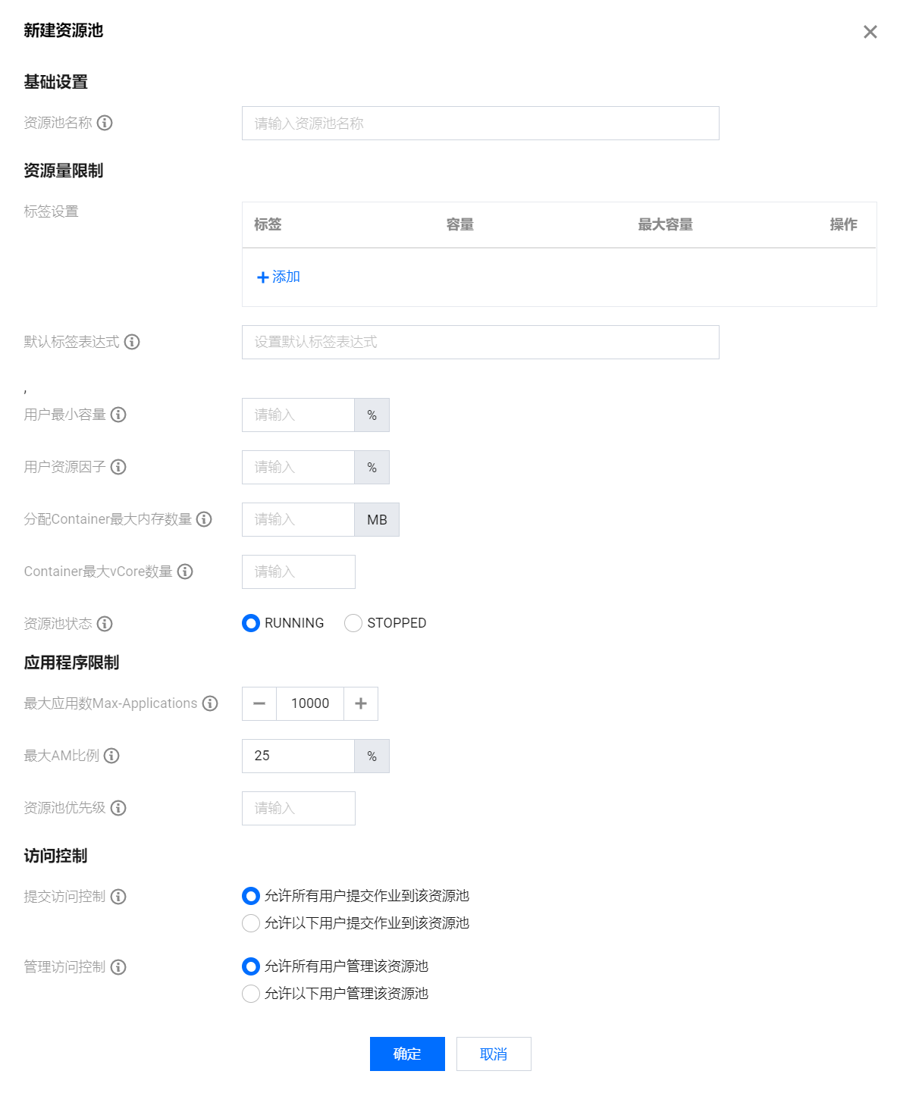Click the info icon next to Container最大vCore数量
Viewport: 900px width, 1093px height.
pos(185,572)
